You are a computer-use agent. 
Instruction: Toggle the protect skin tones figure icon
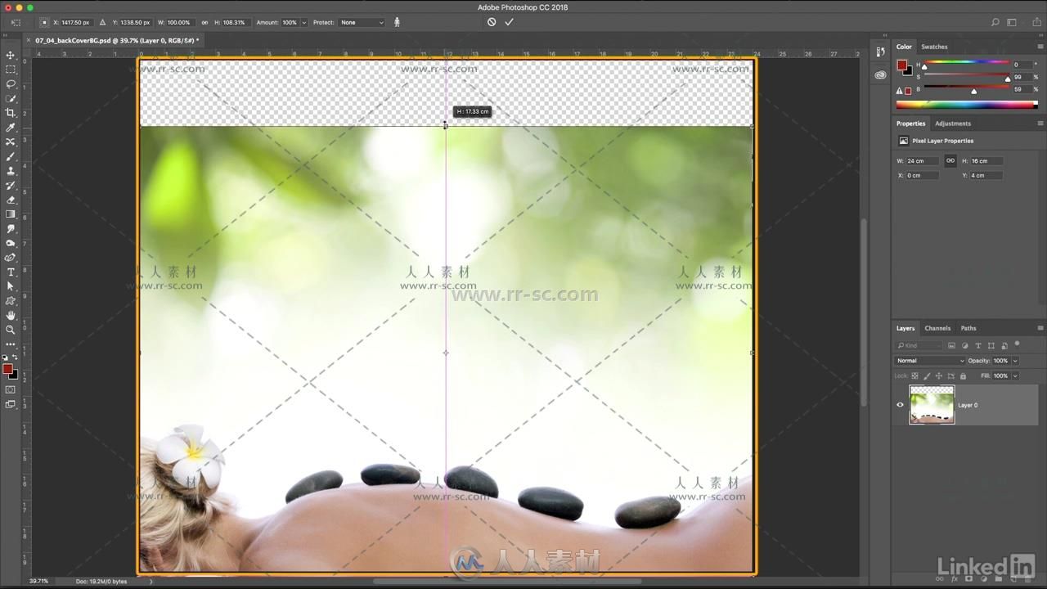click(397, 22)
